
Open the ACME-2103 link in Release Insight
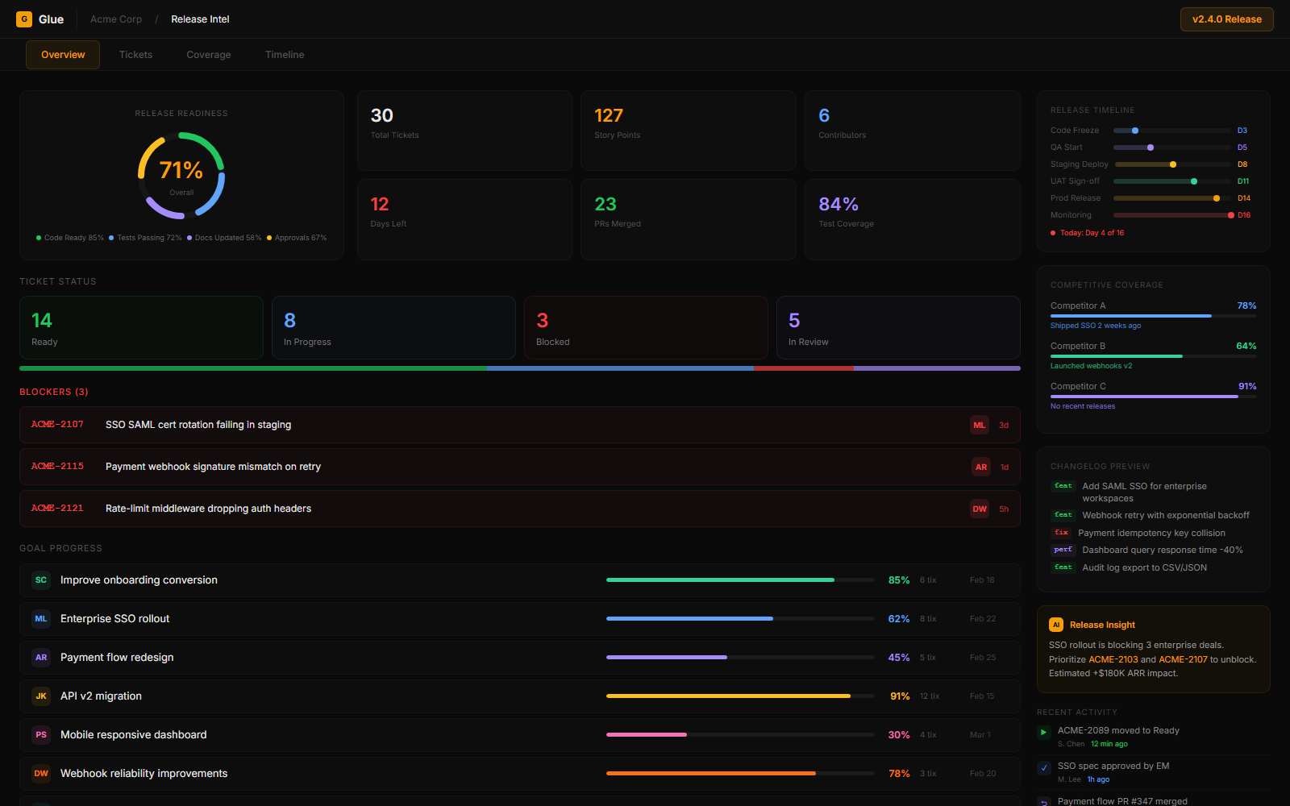coord(1113,659)
